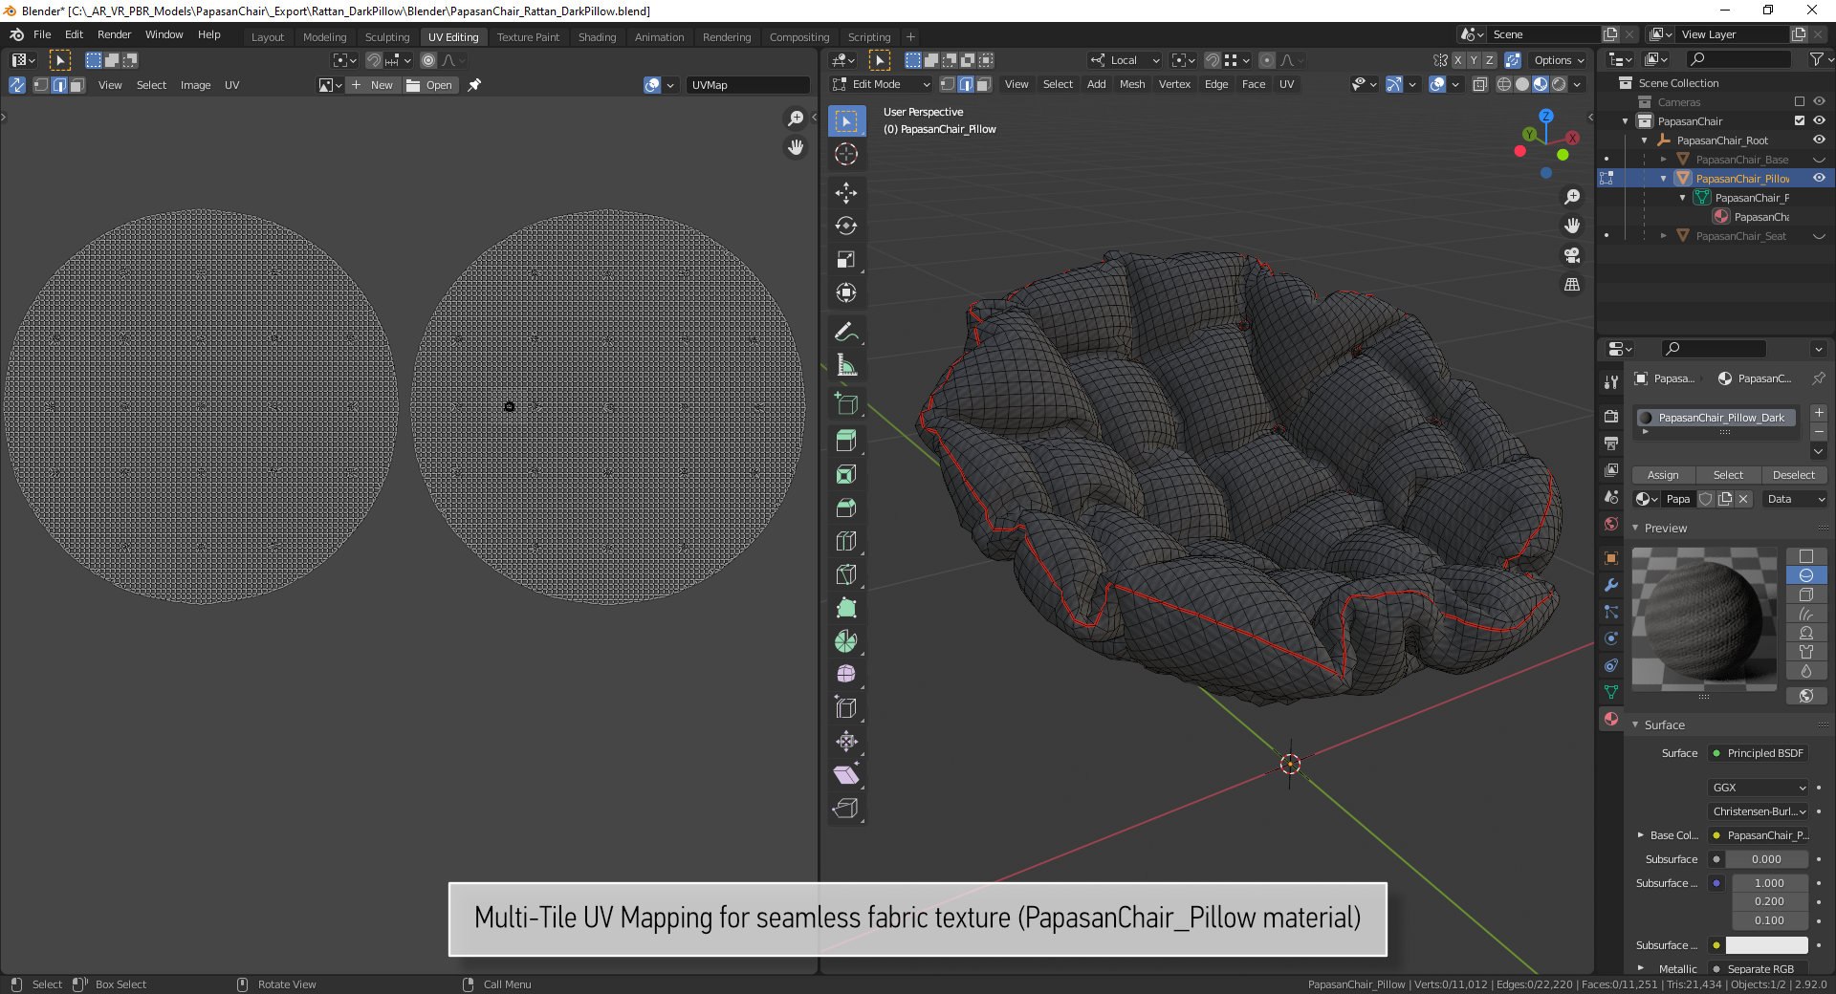Switch to the Texture Paint workspace tab
This screenshot has height=994, width=1836.
coord(528,37)
